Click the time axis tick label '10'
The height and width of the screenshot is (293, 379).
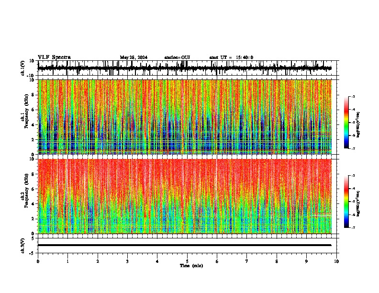pos(336,261)
